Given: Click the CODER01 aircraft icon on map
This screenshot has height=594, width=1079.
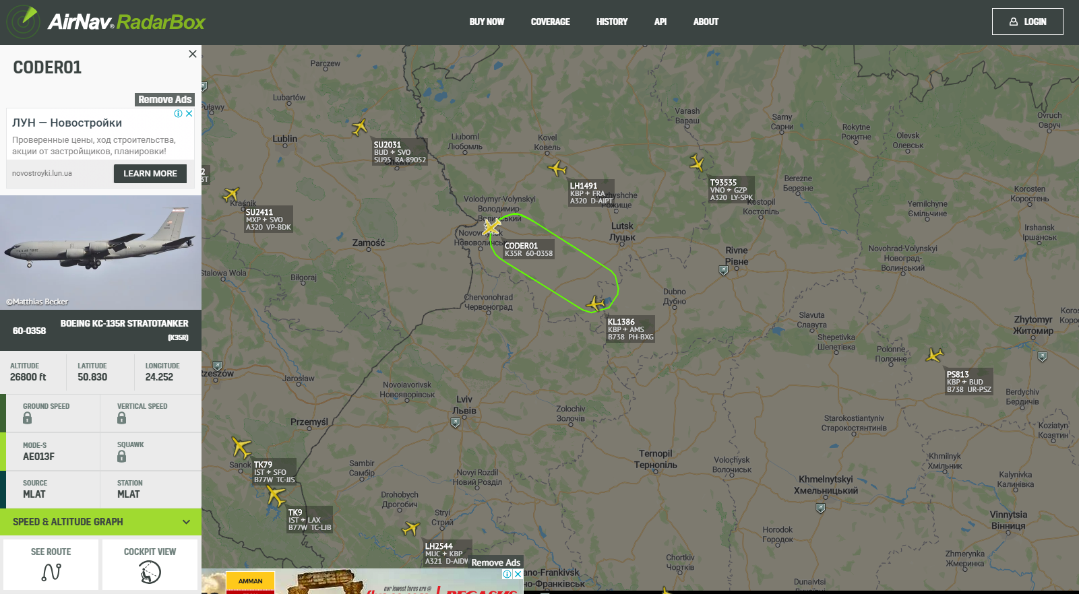Looking at the screenshot, I should [x=491, y=227].
